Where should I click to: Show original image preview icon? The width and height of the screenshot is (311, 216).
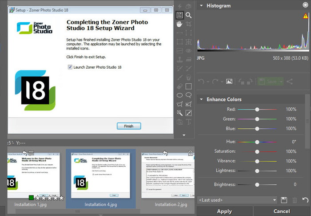pyautogui.click(x=229, y=82)
